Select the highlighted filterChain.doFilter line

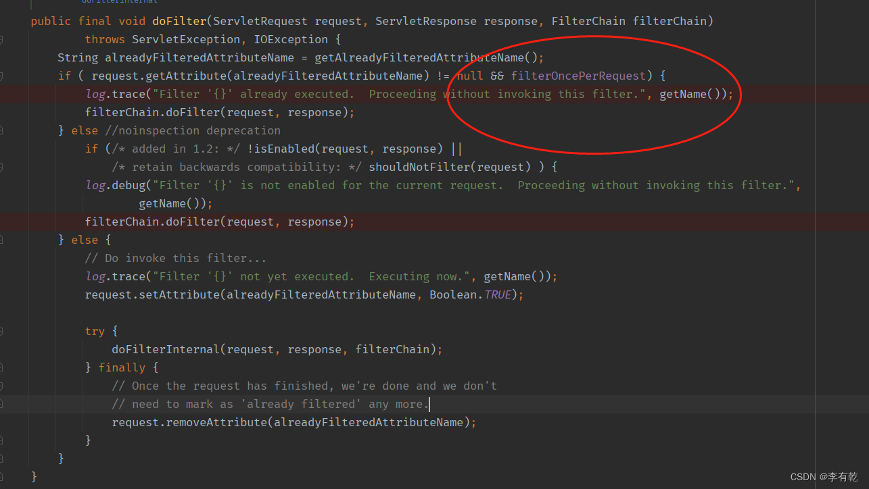click(219, 221)
